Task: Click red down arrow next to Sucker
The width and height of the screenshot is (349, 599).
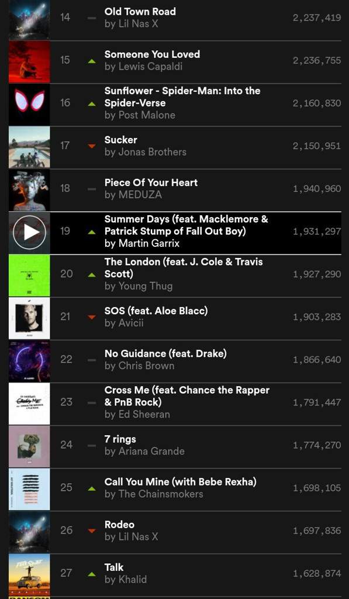Action: coord(92,146)
